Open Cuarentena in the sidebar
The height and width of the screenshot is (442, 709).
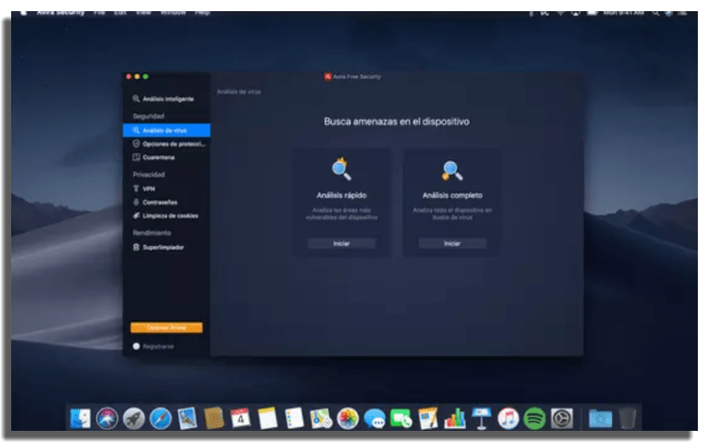[x=154, y=157]
